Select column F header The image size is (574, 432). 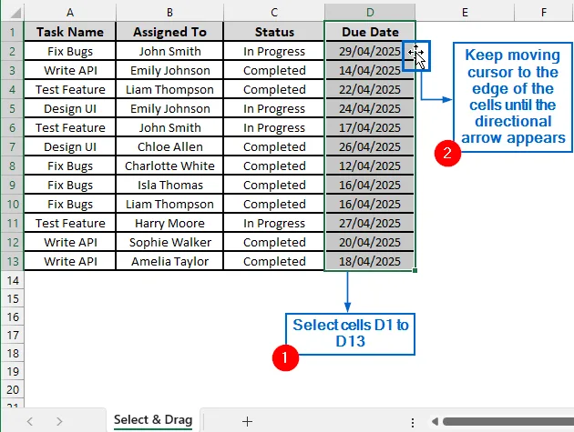coord(544,13)
